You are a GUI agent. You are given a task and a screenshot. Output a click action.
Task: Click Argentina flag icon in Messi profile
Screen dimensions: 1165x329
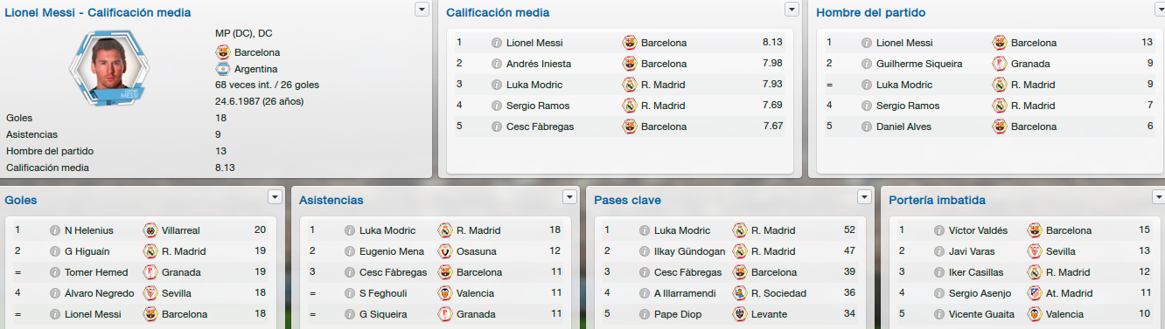click(x=222, y=69)
